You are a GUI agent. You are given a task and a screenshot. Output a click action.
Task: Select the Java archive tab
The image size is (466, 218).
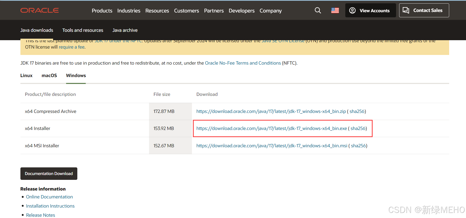click(125, 30)
